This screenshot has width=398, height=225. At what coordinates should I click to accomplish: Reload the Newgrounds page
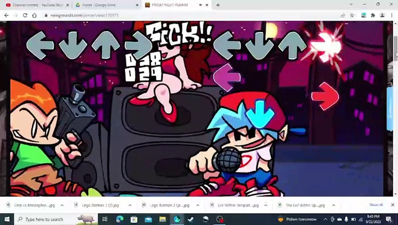pyautogui.click(x=25, y=15)
